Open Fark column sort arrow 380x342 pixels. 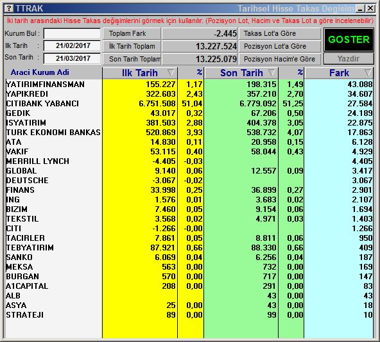[368, 72]
